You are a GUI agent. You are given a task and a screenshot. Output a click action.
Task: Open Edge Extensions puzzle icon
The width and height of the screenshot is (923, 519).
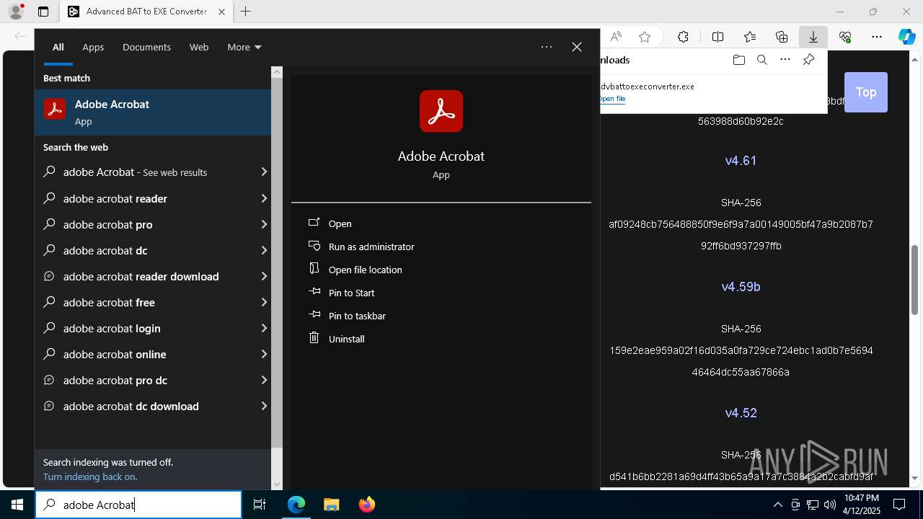(683, 37)
